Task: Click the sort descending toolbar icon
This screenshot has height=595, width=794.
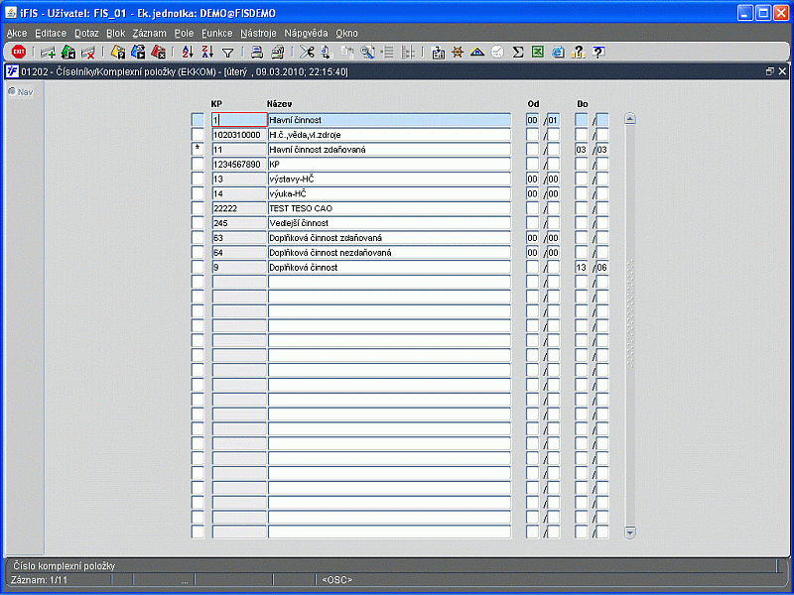Action: pos(207,52)
